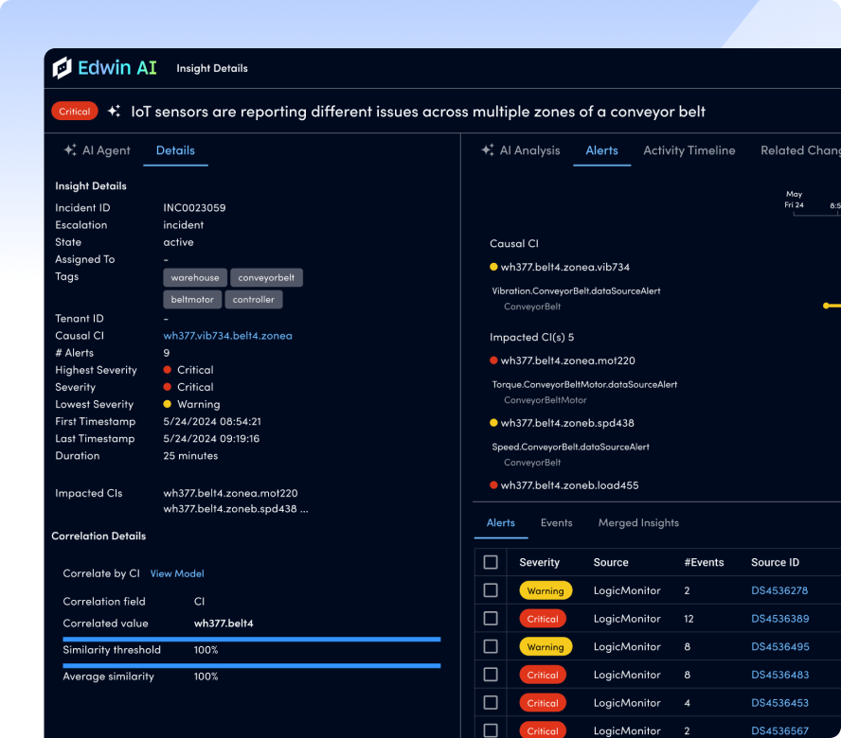The image size is (841, 738).
Task: Click the Speed.ConveyorBelt.dataSourceAlert entry
Action: coord(571,447)
